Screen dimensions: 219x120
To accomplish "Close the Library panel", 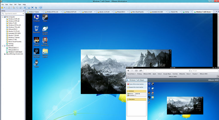I will pyautogui.click(x=24, y=11).
